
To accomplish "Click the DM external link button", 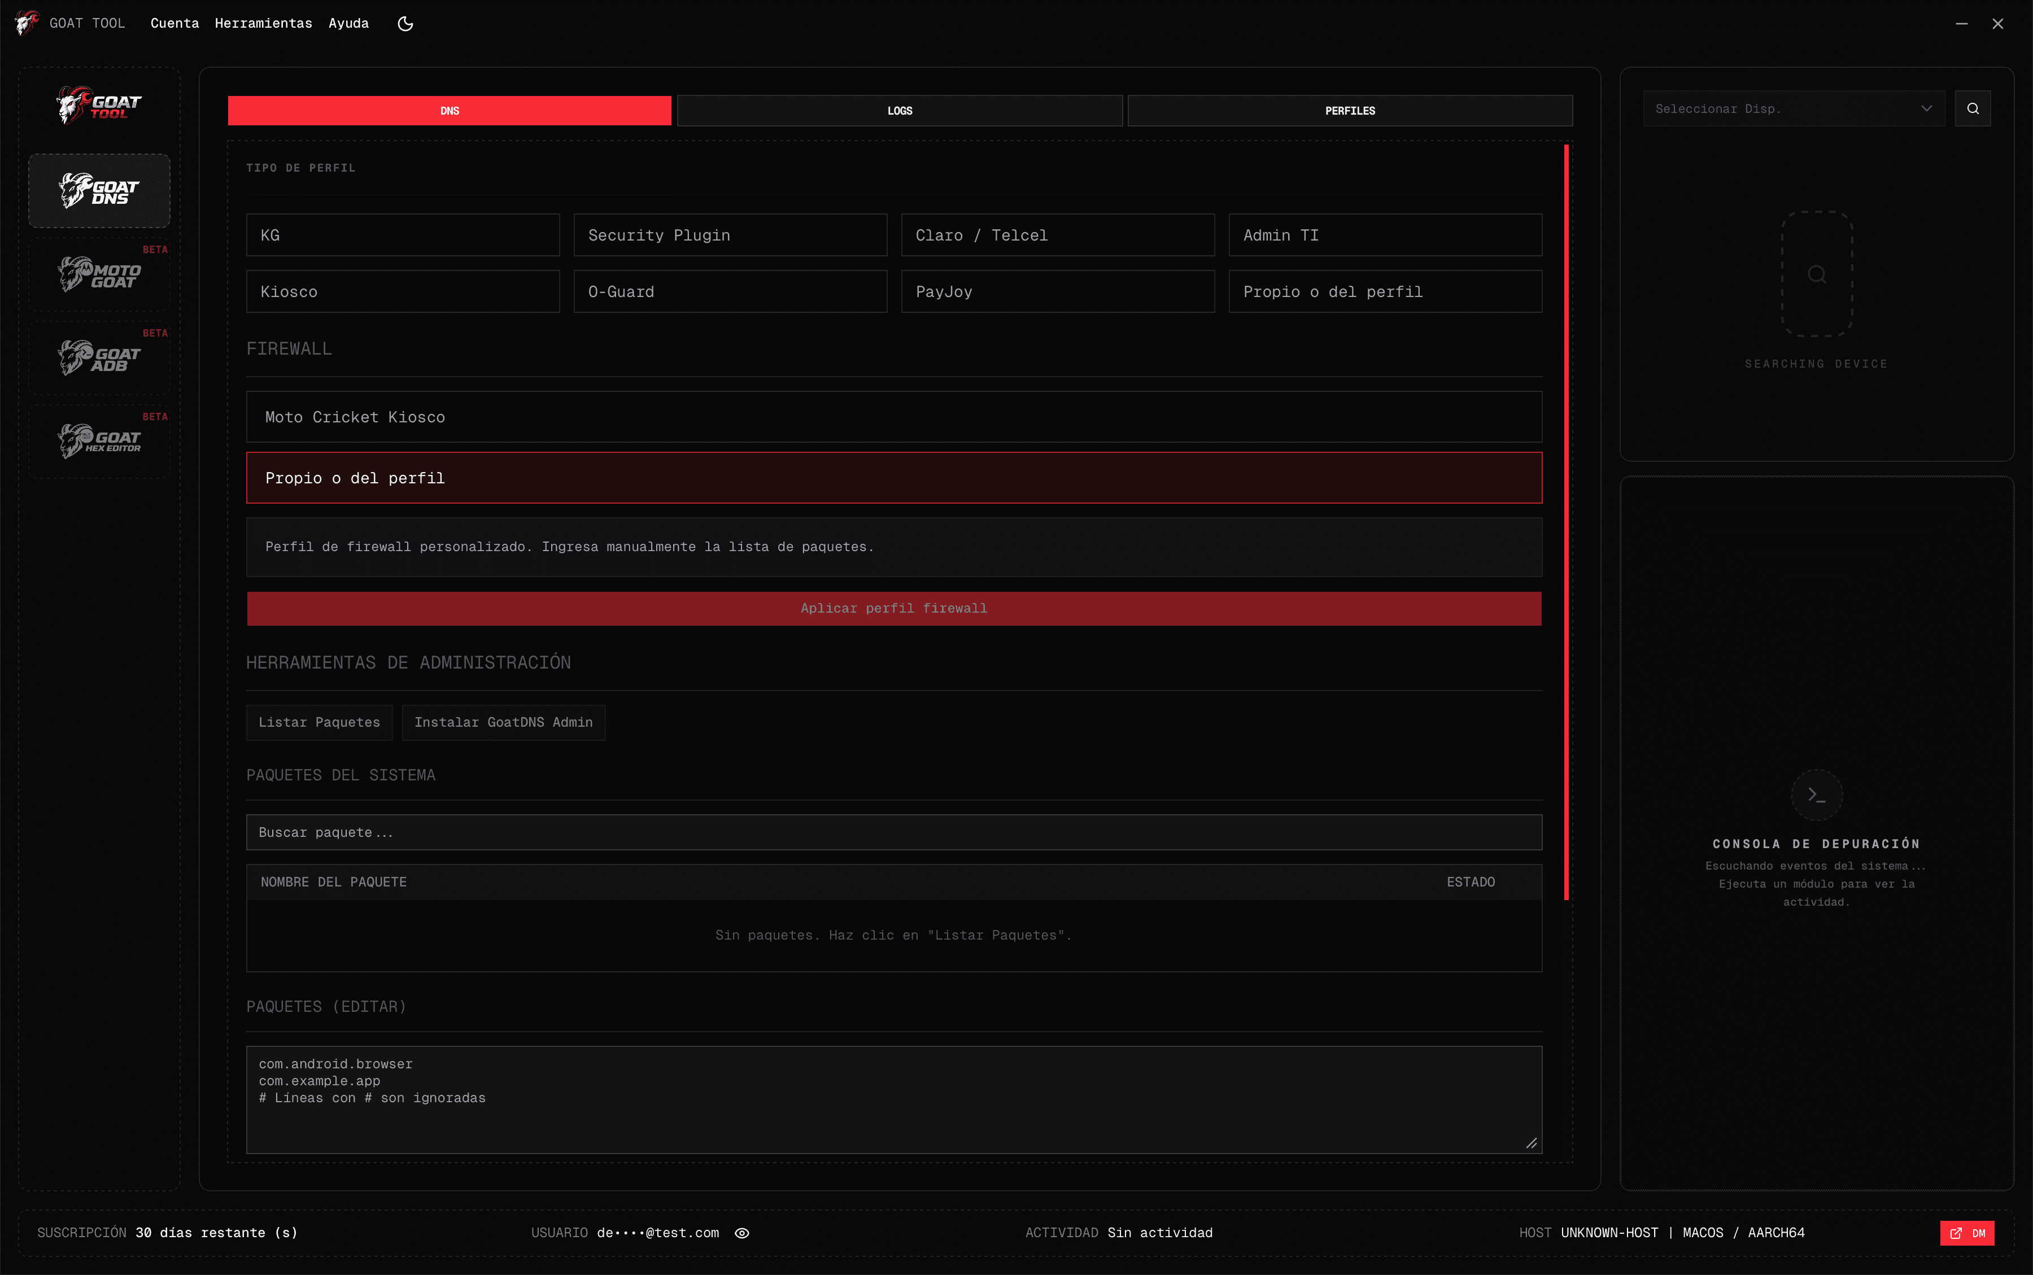I will pyautogui.click(x=1967, y=1233).
